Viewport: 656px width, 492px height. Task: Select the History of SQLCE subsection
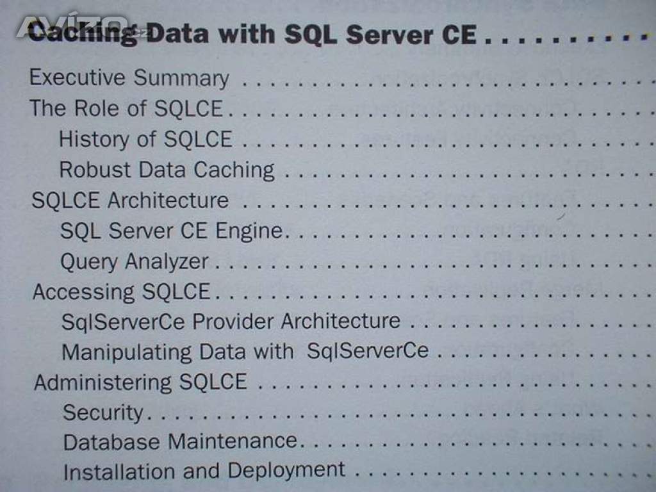click(x=145, y=138)
